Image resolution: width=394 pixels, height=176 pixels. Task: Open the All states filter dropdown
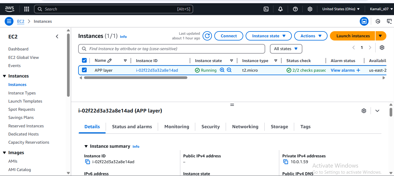pyautogui.click(x=286, y=49)
